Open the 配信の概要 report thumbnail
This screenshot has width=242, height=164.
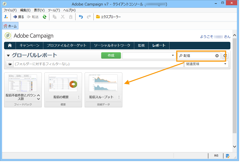pos(63,83)
